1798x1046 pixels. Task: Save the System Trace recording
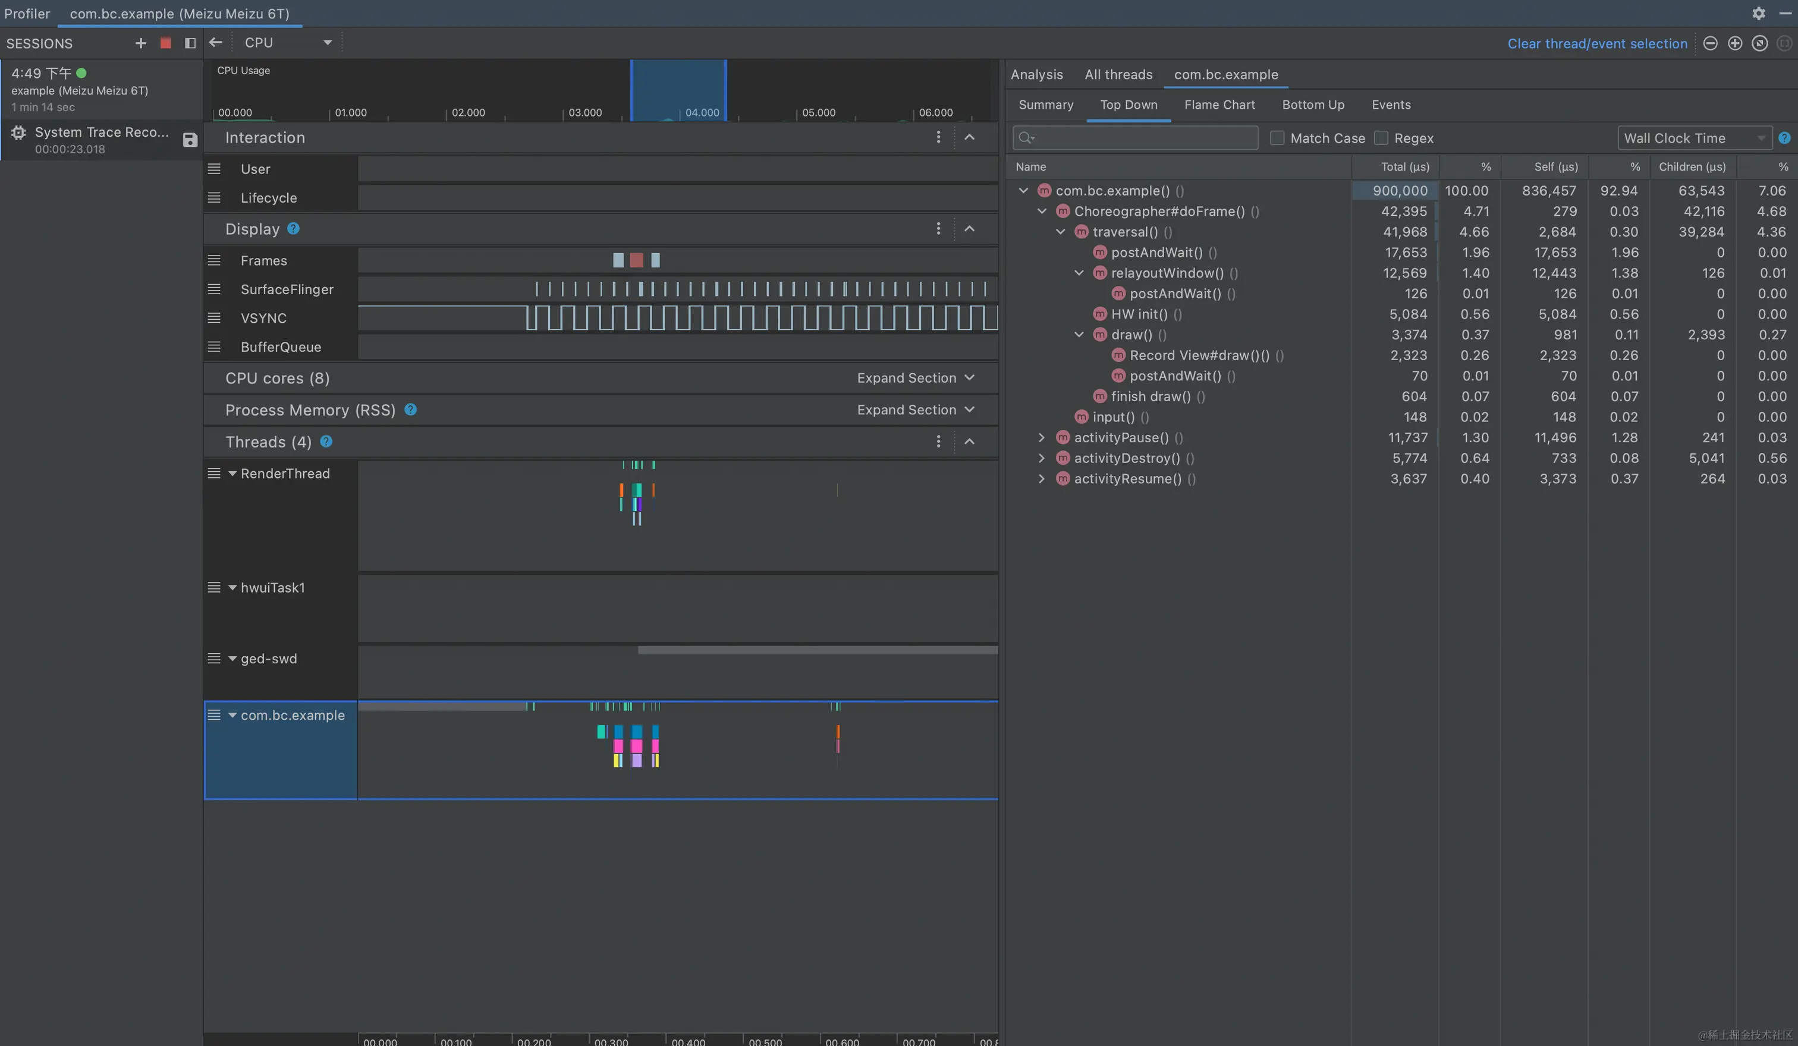pos(190,140)
